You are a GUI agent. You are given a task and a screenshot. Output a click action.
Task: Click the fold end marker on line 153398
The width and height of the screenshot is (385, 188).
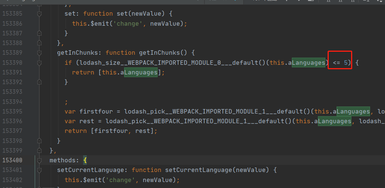(40, 141)
